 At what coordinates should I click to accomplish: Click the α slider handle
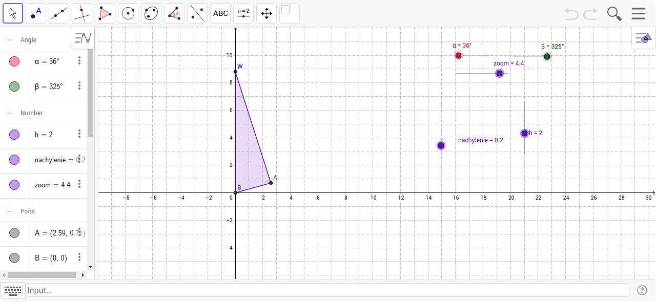click(459, 55)
